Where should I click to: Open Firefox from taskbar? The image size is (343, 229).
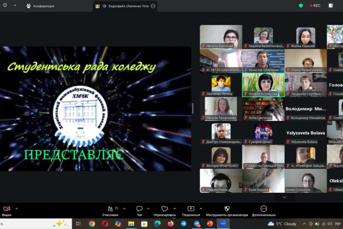click(x=171, y=224)
